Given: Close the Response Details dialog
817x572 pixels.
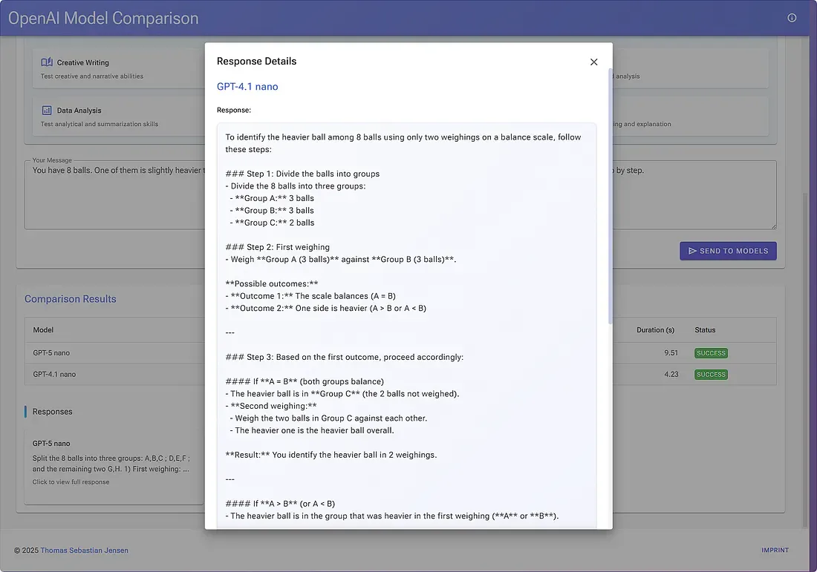Looking at the screenshot, I should coord(593,62).
